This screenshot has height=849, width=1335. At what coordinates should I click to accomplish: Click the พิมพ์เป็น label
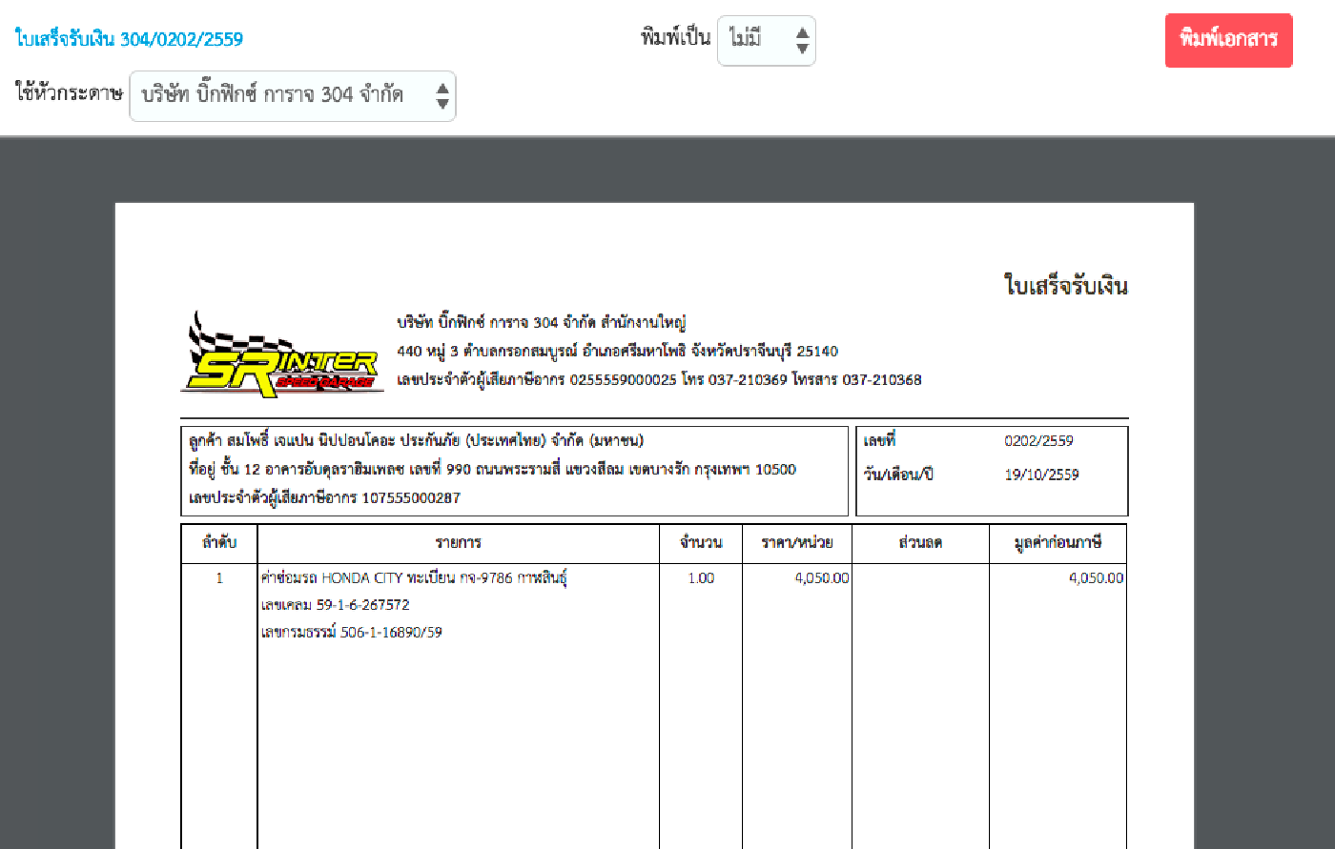tap(675, 38)
